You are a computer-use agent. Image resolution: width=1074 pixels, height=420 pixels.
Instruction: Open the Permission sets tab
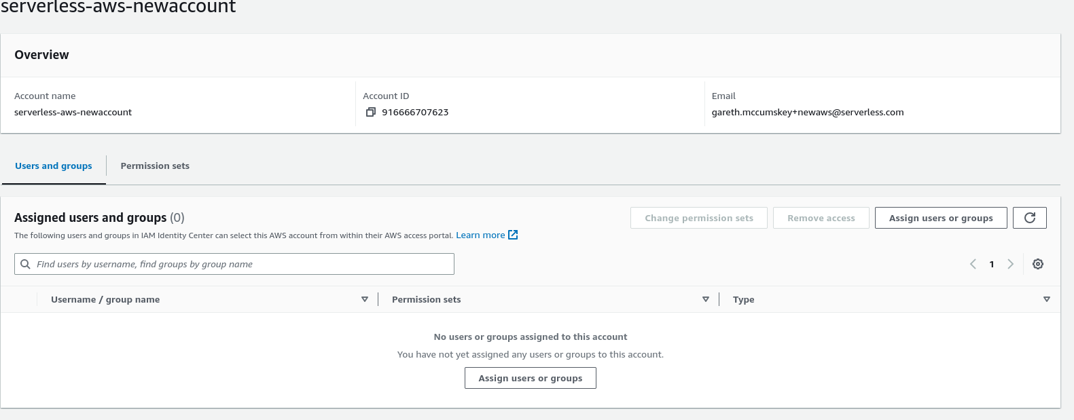155,166
